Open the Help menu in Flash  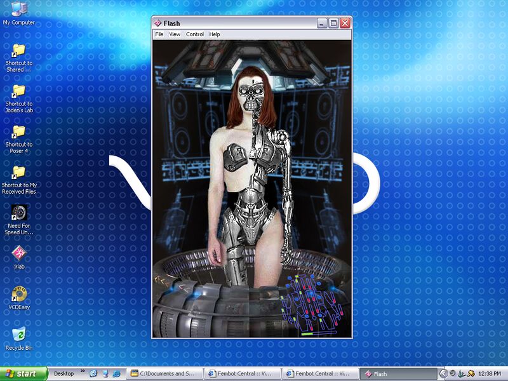point(215,34)
